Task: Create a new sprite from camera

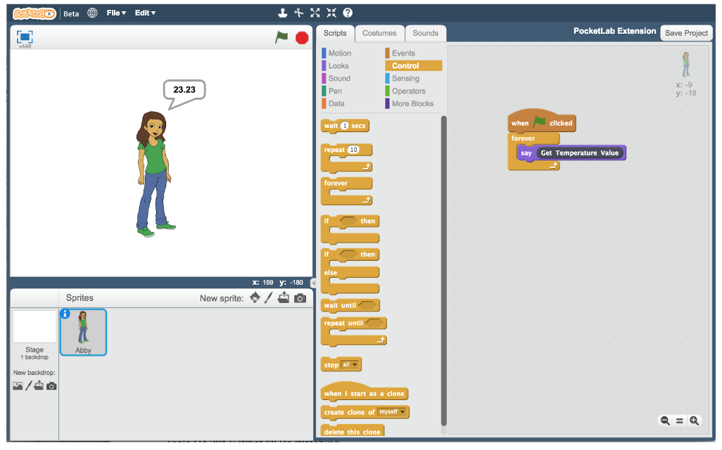Action: 300,297
